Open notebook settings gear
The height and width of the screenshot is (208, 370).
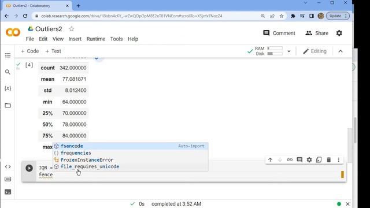(x=339, y=34)
